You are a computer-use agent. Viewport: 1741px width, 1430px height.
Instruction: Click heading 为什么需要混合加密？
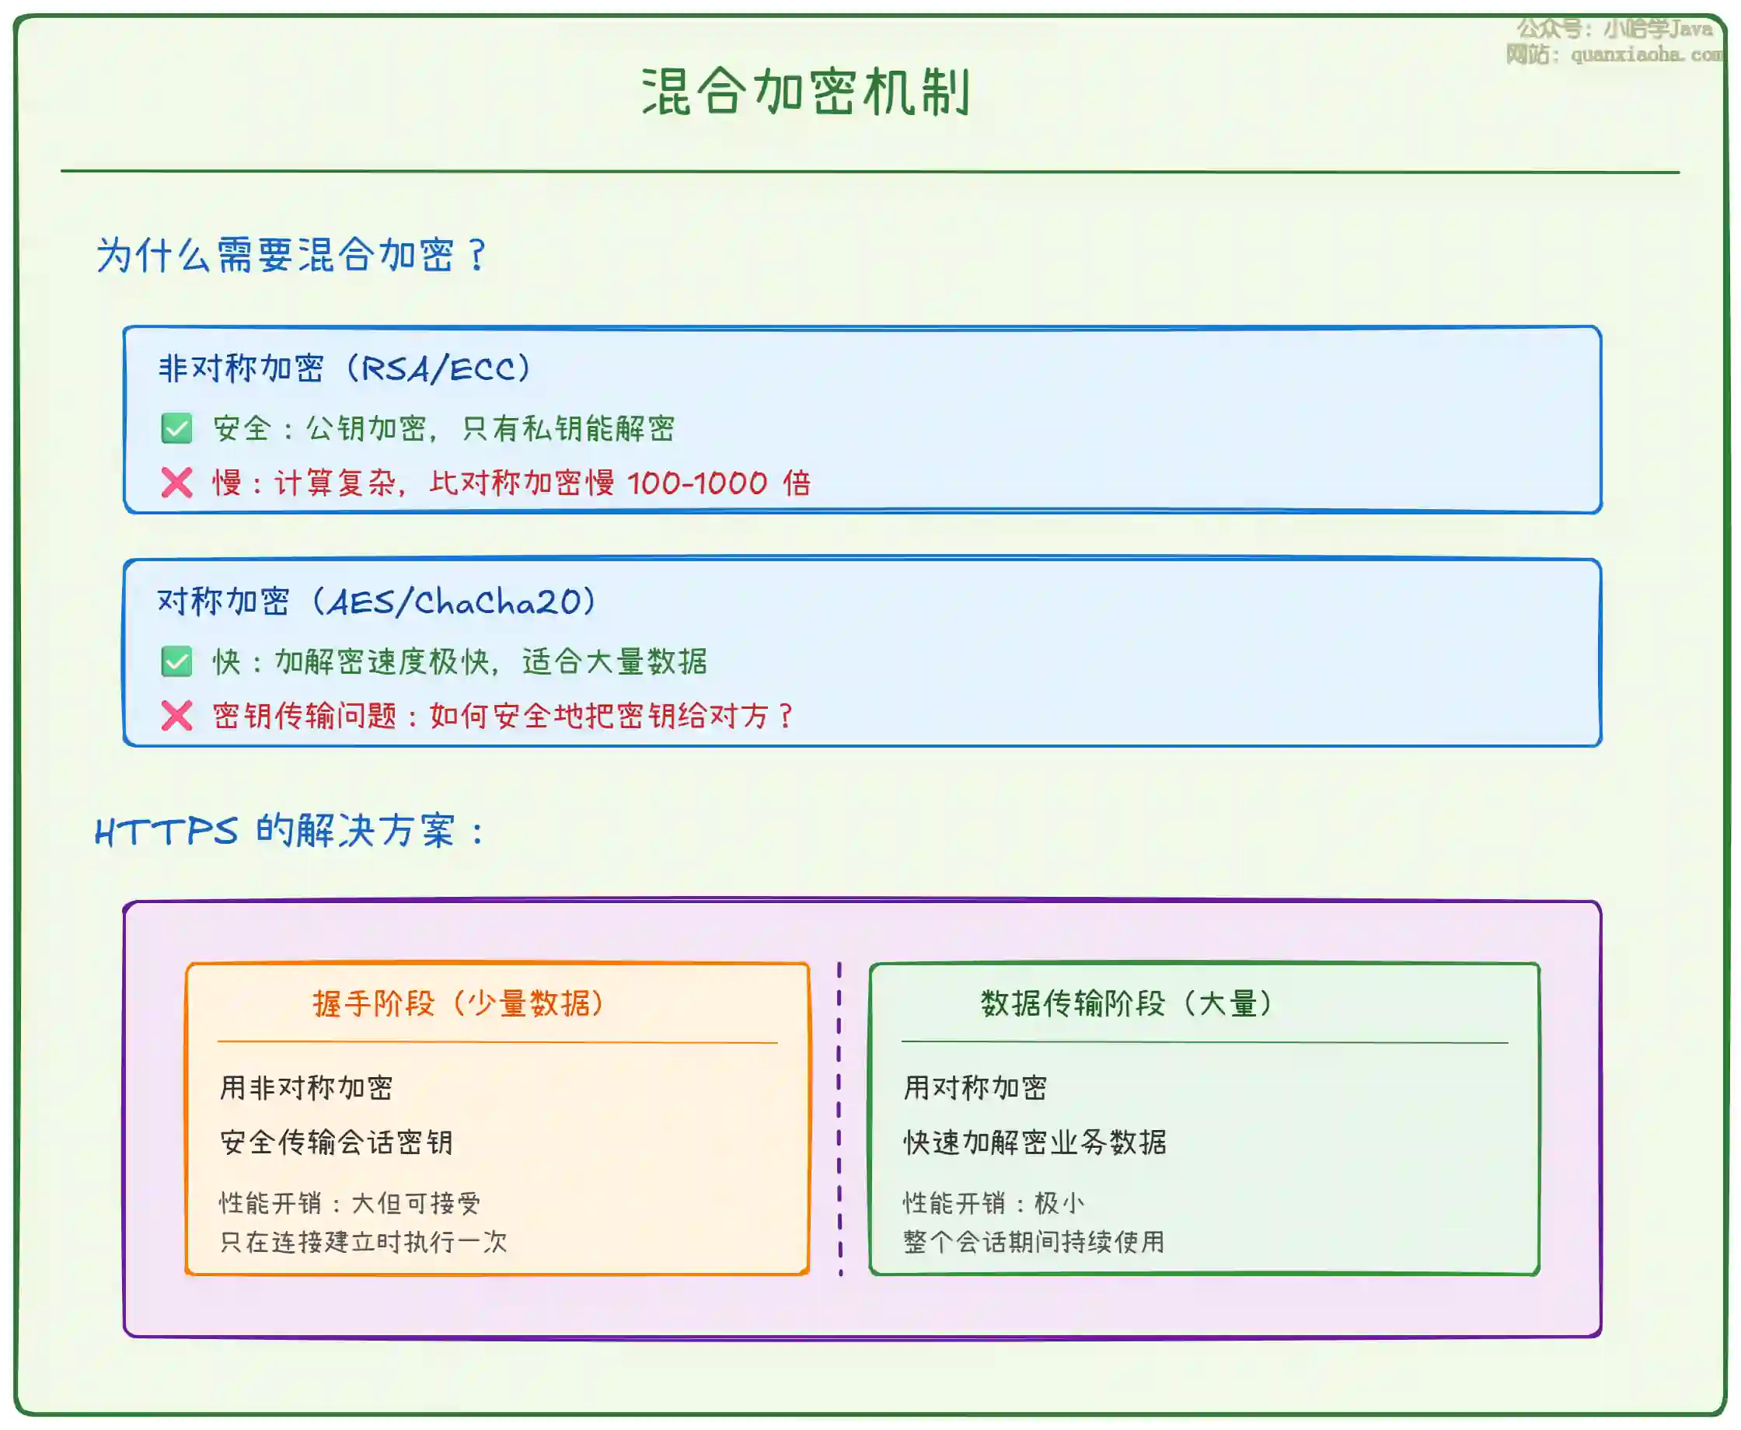(292, 255)
